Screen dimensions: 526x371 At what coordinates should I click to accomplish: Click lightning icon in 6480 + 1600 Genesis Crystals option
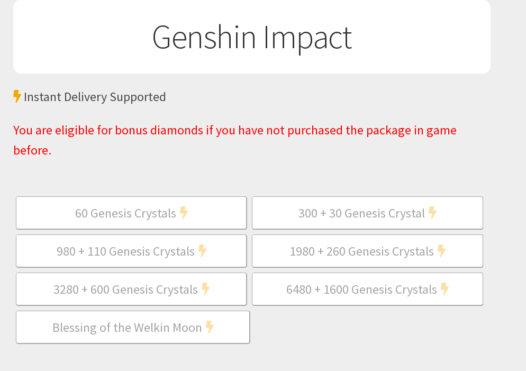[445, 289]
